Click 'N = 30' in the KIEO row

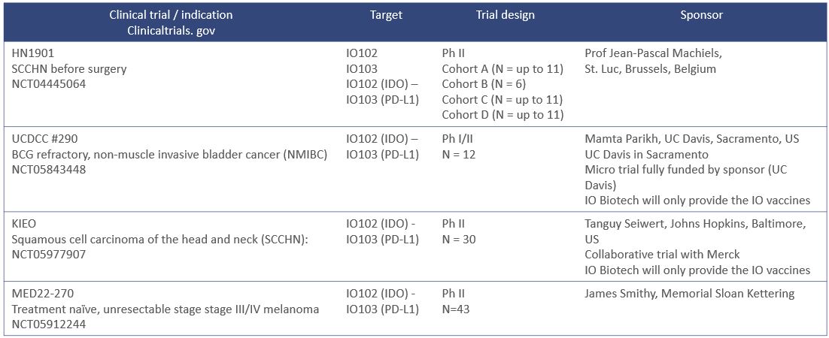(459, 240)
